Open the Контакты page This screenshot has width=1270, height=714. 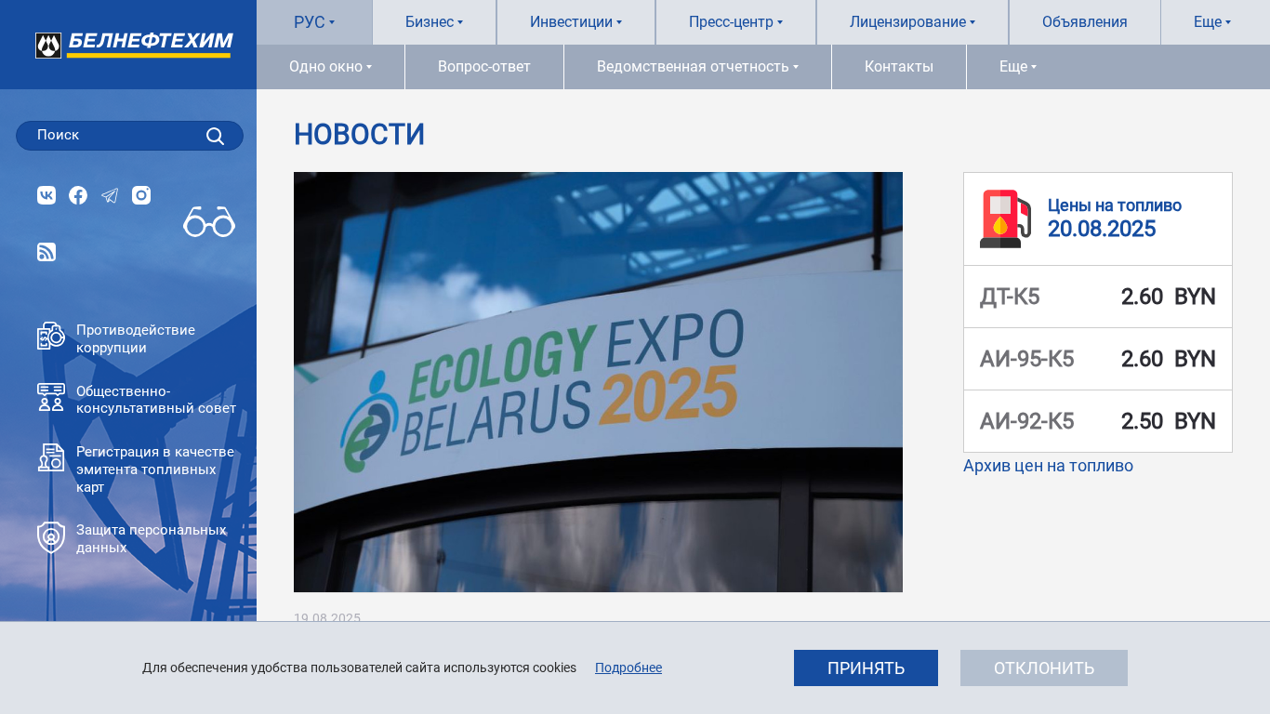click(899, 67)
